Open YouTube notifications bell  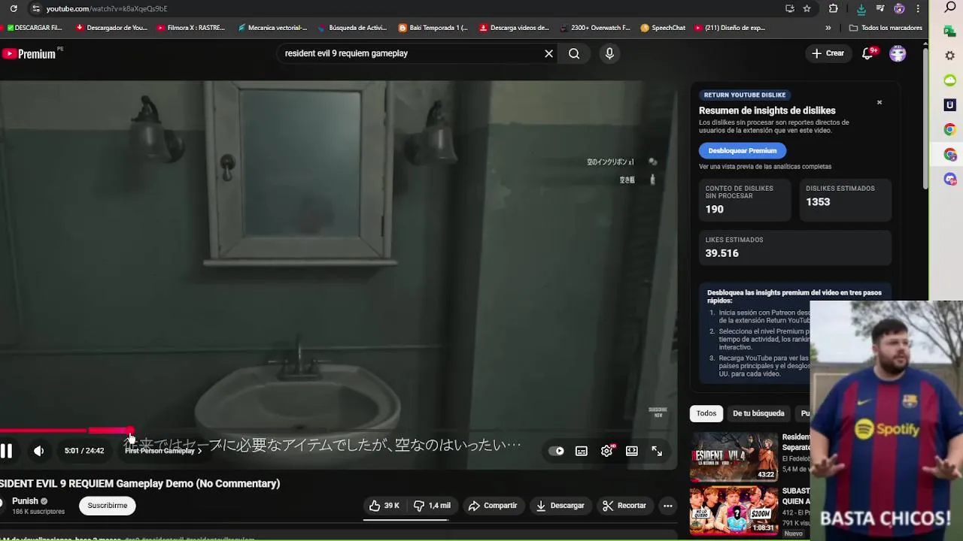867,53
